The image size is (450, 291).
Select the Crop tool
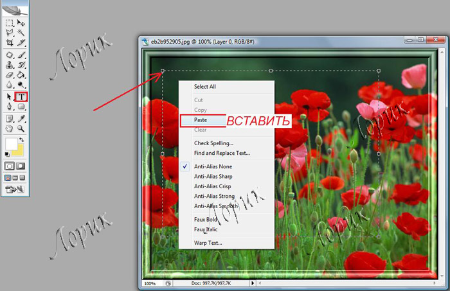tap(9, 42)
